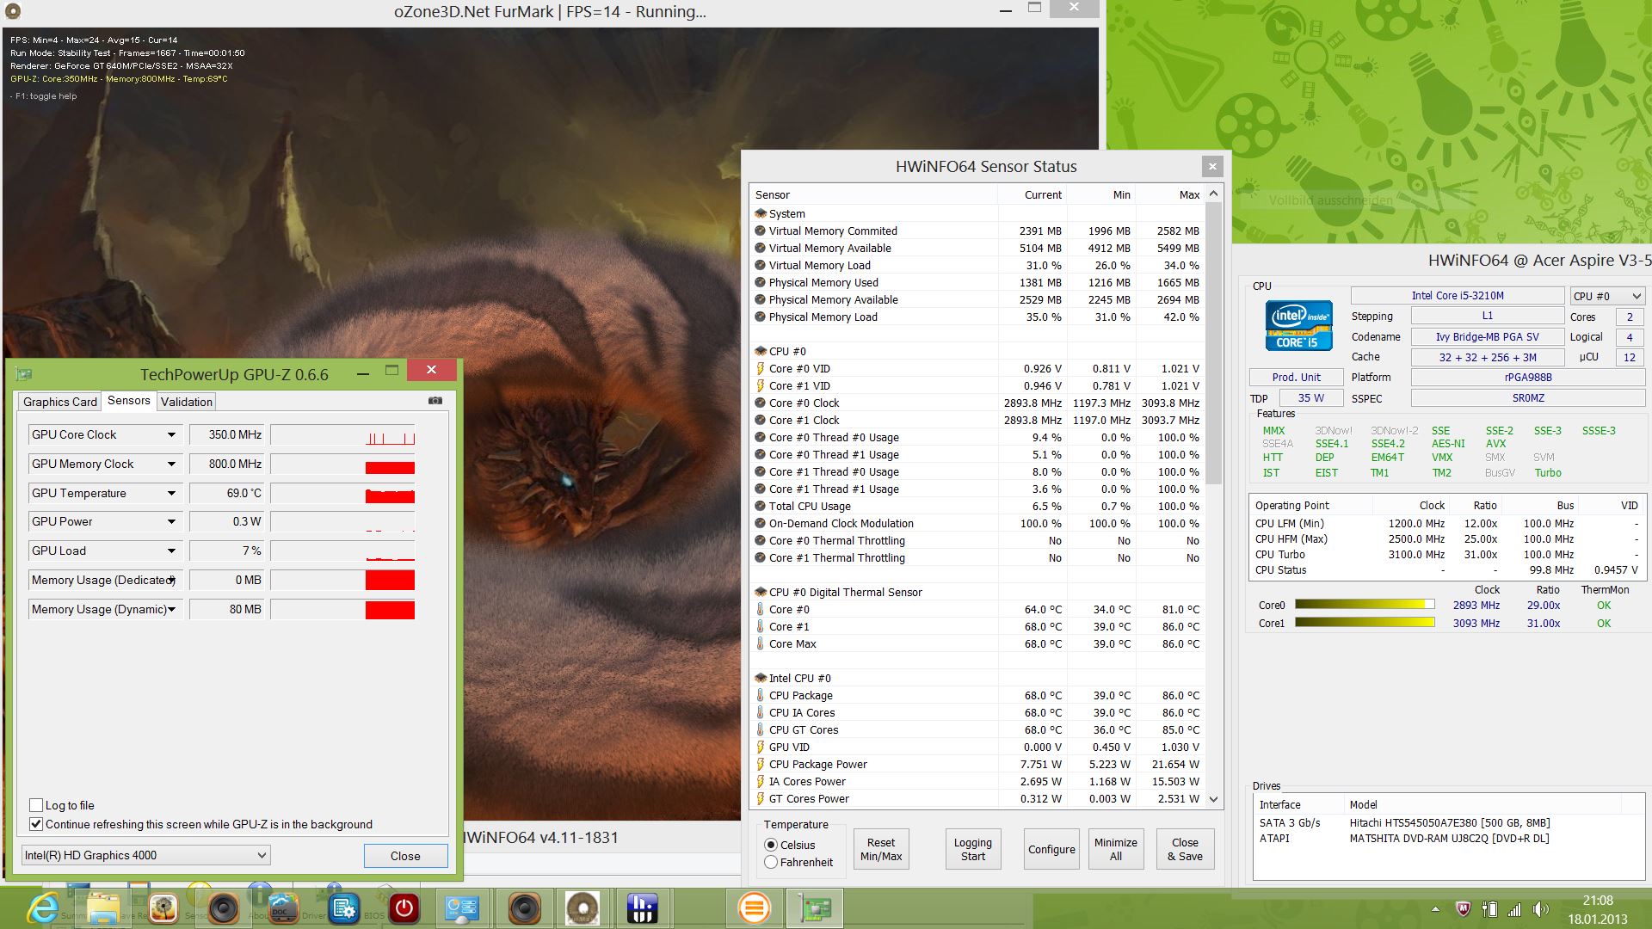Open the Control Panel taskbar icon
Image resolution: width=1652 pixels, height=929 pixels.
(463, 908)
